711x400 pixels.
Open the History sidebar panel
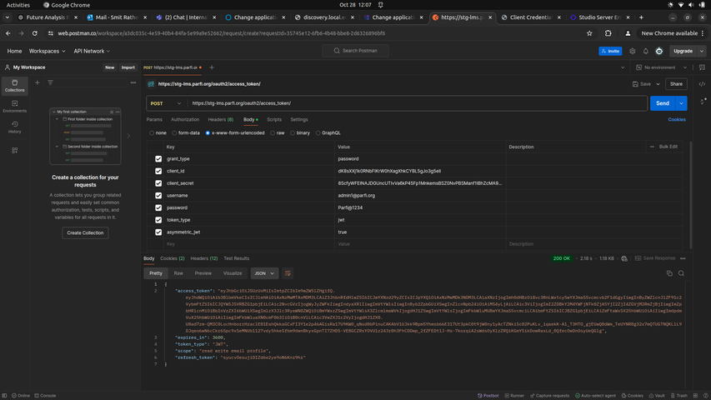[x=14, y=127]
